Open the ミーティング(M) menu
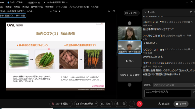 (x=61, y=7)
